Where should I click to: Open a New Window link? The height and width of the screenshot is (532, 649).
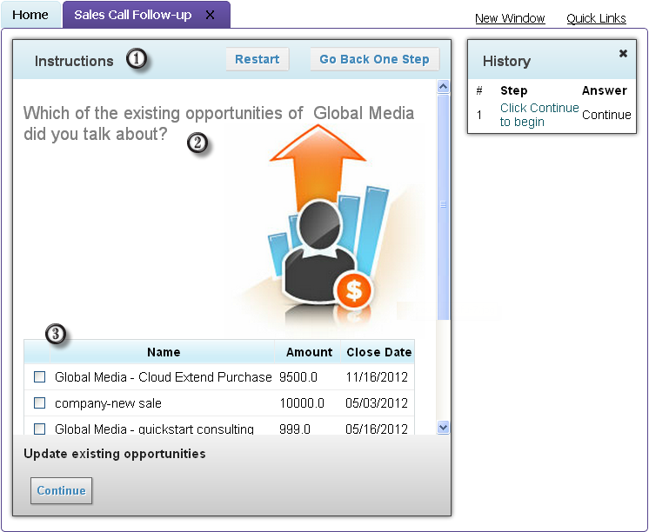click(510, 18)
